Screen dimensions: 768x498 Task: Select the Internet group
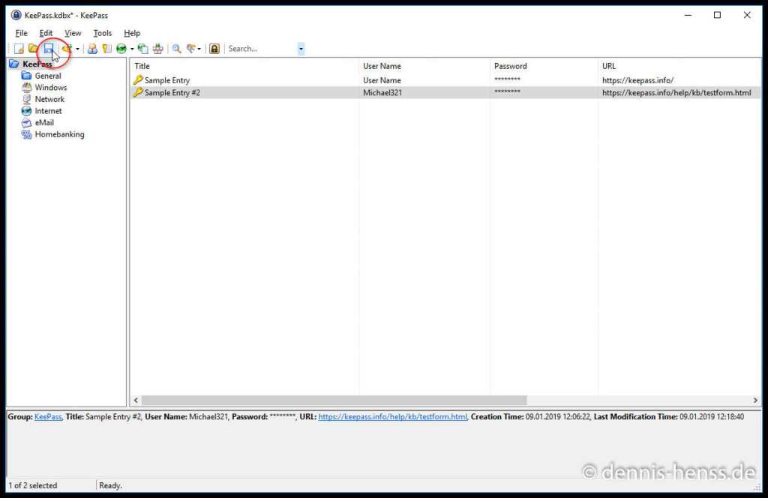[x=49, y=111]
